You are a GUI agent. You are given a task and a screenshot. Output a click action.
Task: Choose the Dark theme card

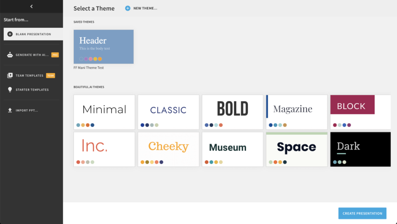click(x=360, y=149)
